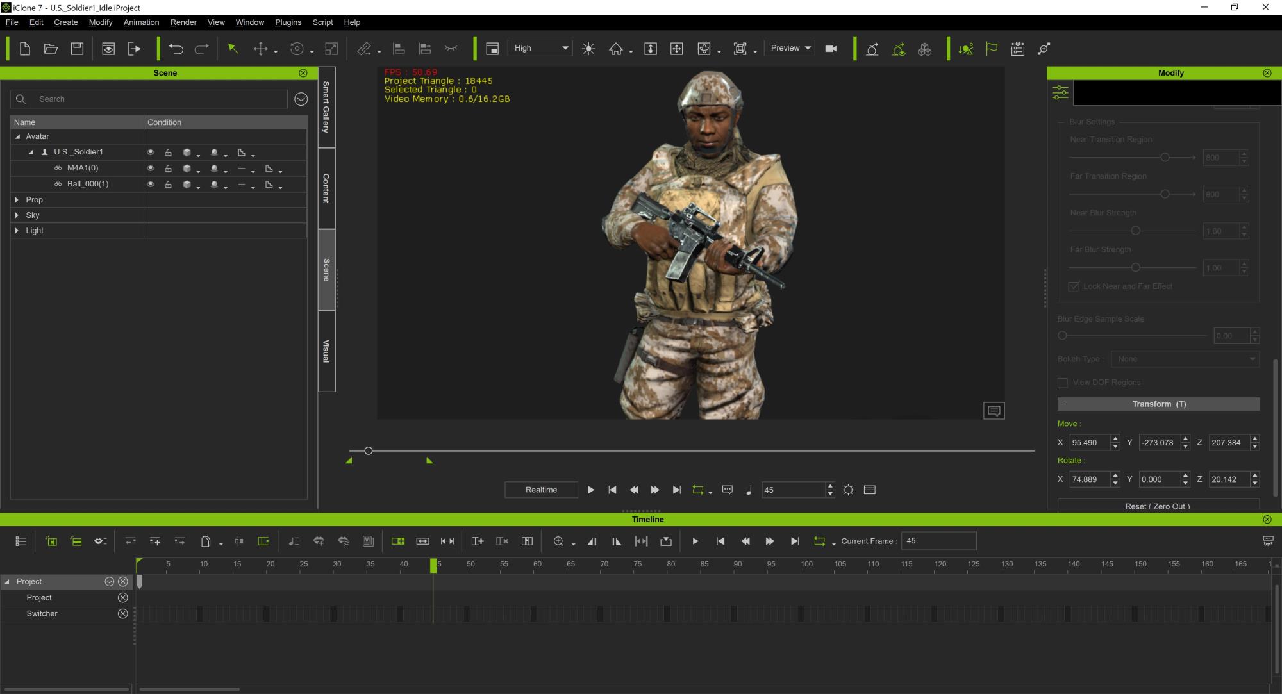Check the View DOF Regions checkbox
Screen dimensions: 1282x694
[1063, 383]
